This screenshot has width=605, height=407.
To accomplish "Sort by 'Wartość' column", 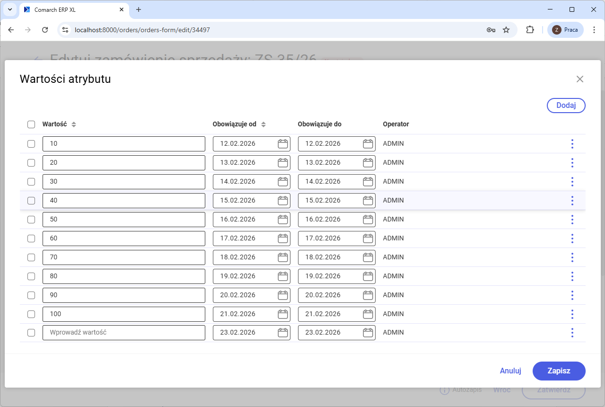I will (x=74, y=124).
